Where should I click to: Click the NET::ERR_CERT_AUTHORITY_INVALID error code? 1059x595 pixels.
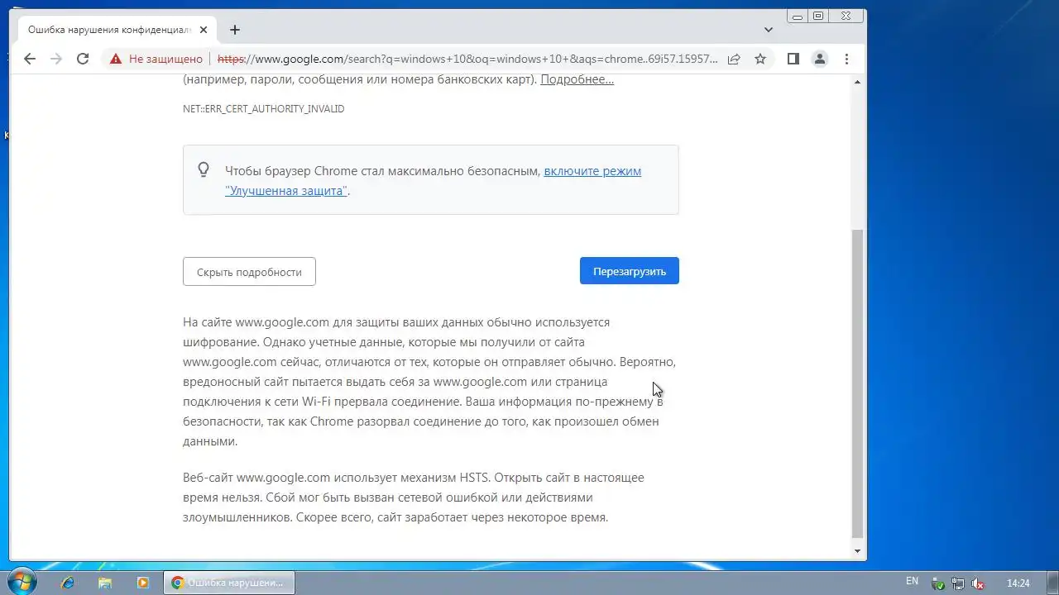click(263, 108)
